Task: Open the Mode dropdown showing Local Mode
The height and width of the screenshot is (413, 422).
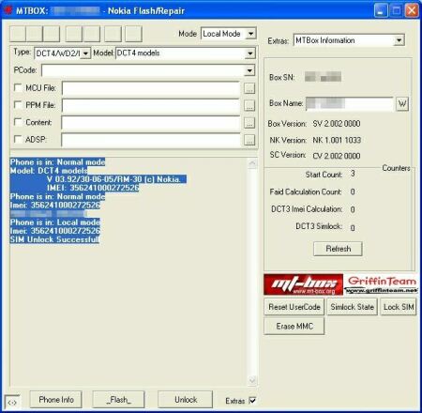Action: [x=229, y=34]
